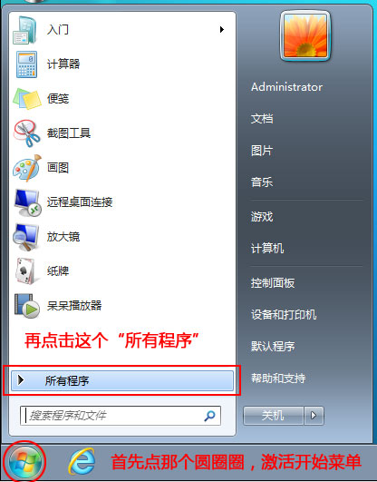Launch 呆呆播放器 media player icon
Viewport: 377px width, 482px height.
tap(27, 306)
